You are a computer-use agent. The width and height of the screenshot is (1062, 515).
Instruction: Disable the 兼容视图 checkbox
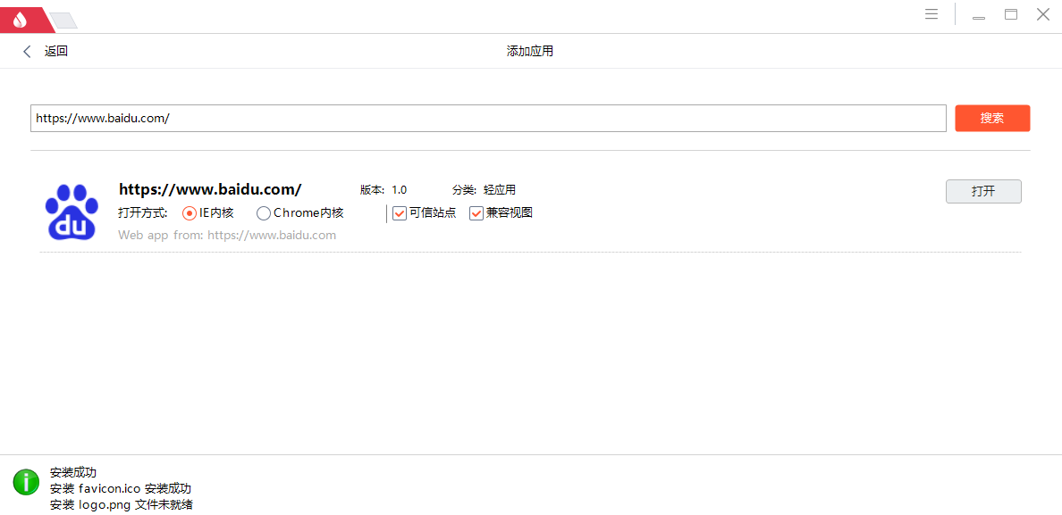tap(476, 212)
